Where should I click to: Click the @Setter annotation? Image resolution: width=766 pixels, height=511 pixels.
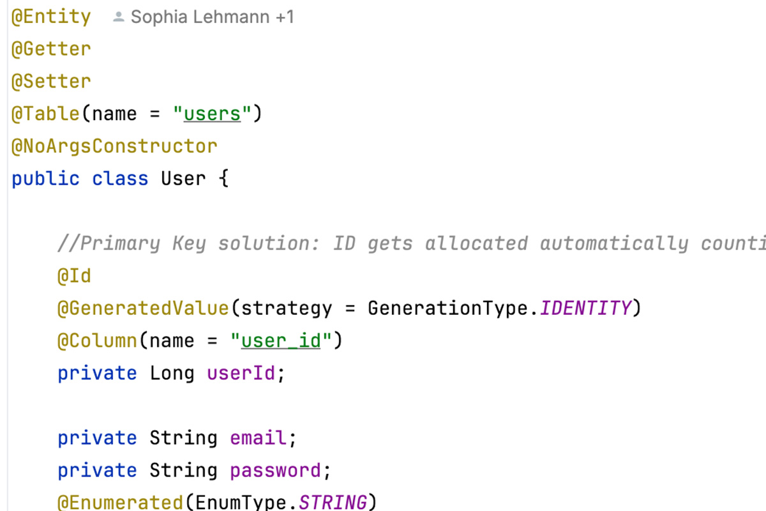[x=51, y=82]
